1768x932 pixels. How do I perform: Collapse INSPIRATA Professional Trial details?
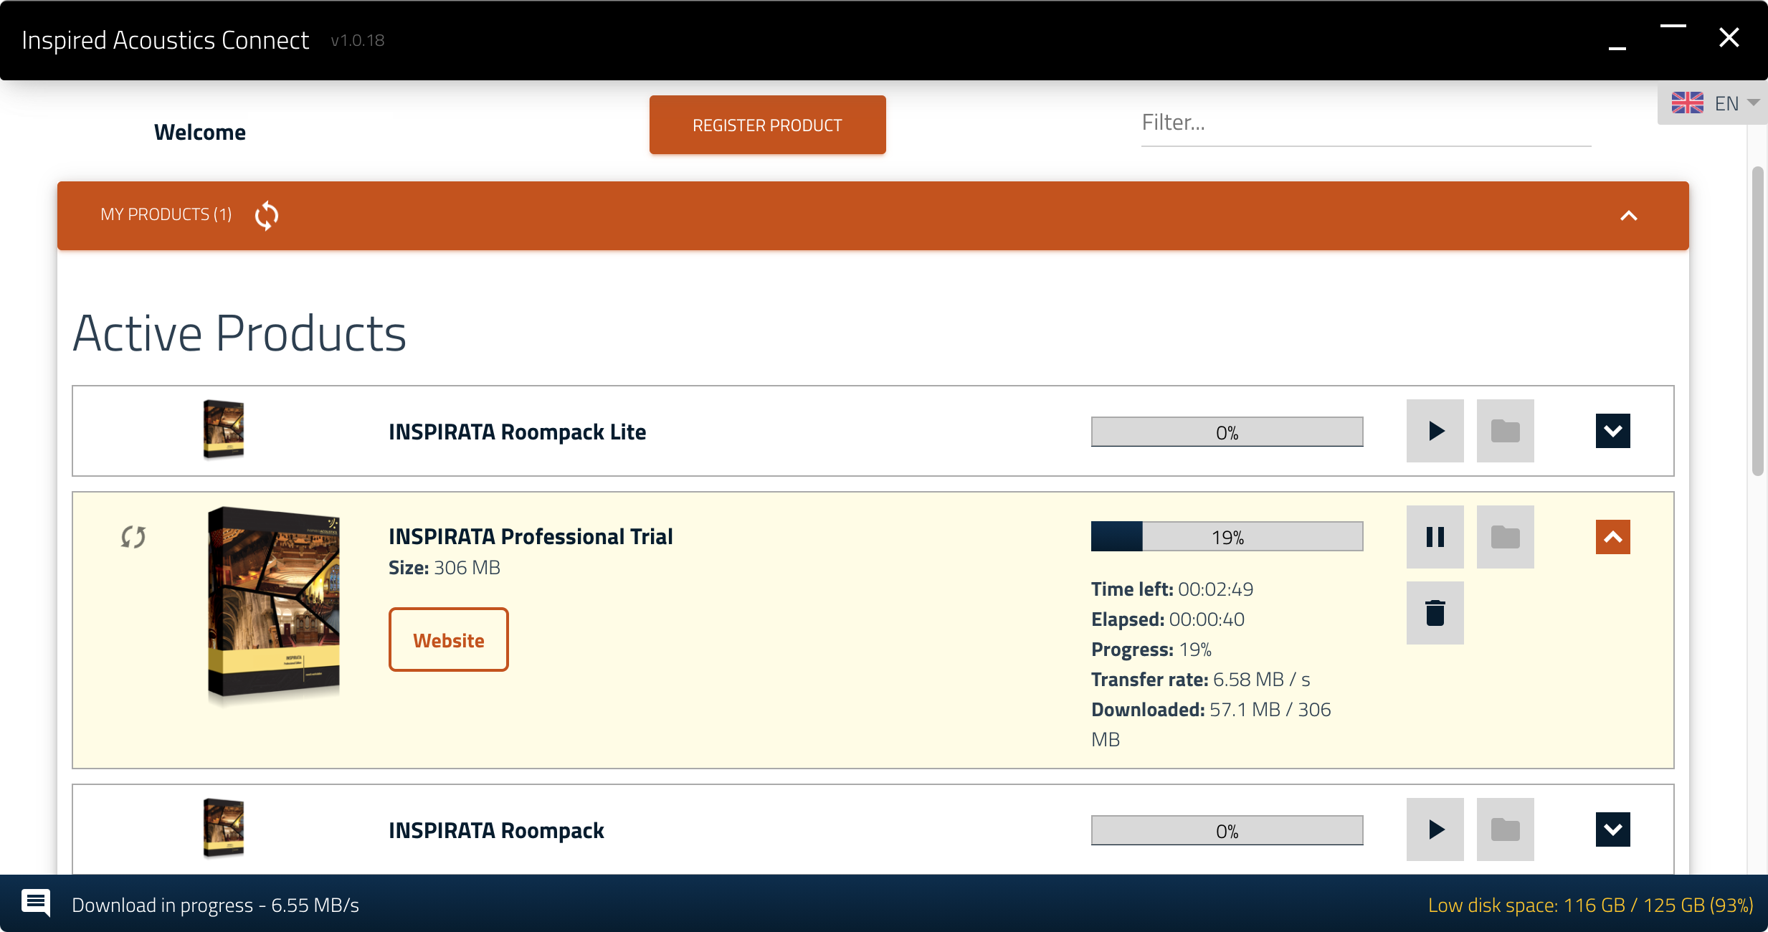tap(1613, 537)
